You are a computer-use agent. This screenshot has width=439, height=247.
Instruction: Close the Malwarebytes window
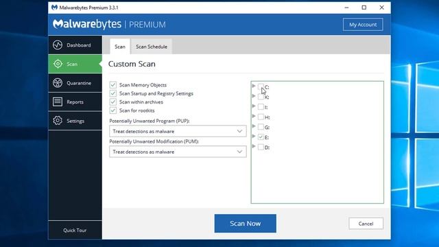pos(381,8)
